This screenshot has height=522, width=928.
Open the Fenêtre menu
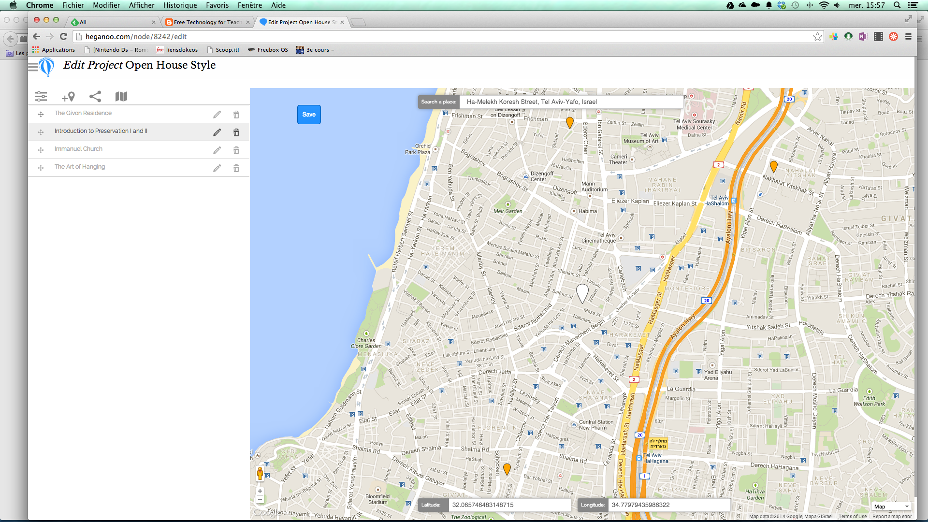pos(250,5)
